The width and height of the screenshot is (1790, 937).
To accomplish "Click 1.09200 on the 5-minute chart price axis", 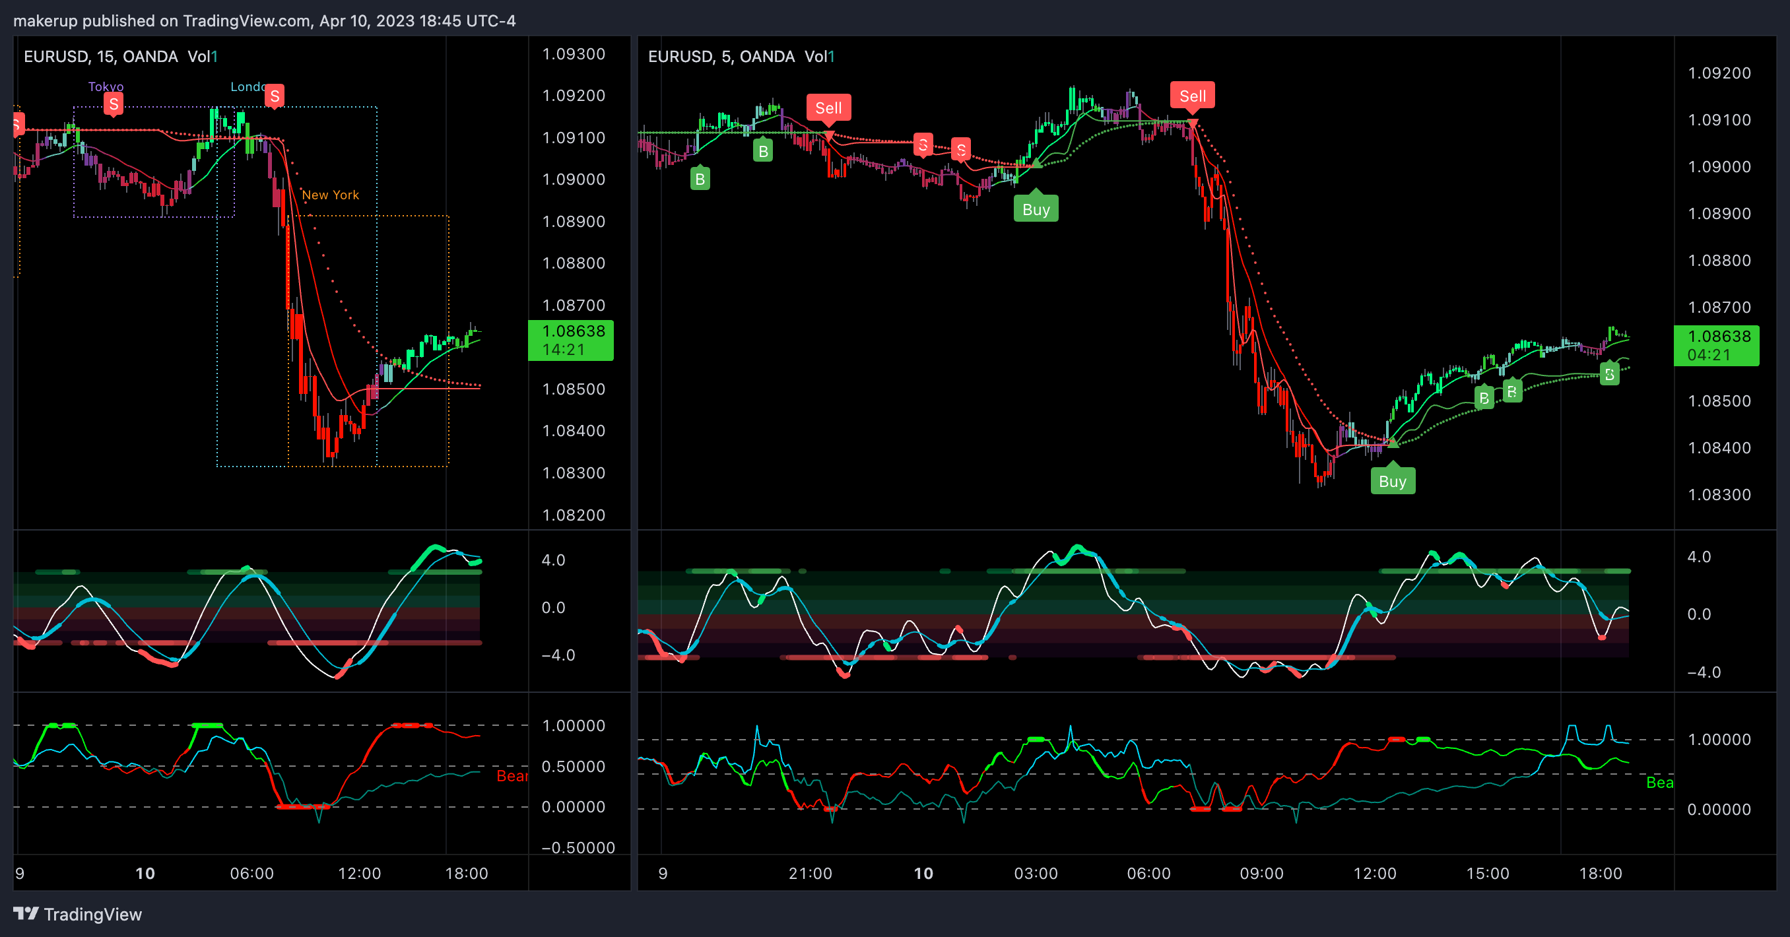I will pos(1719,74).
